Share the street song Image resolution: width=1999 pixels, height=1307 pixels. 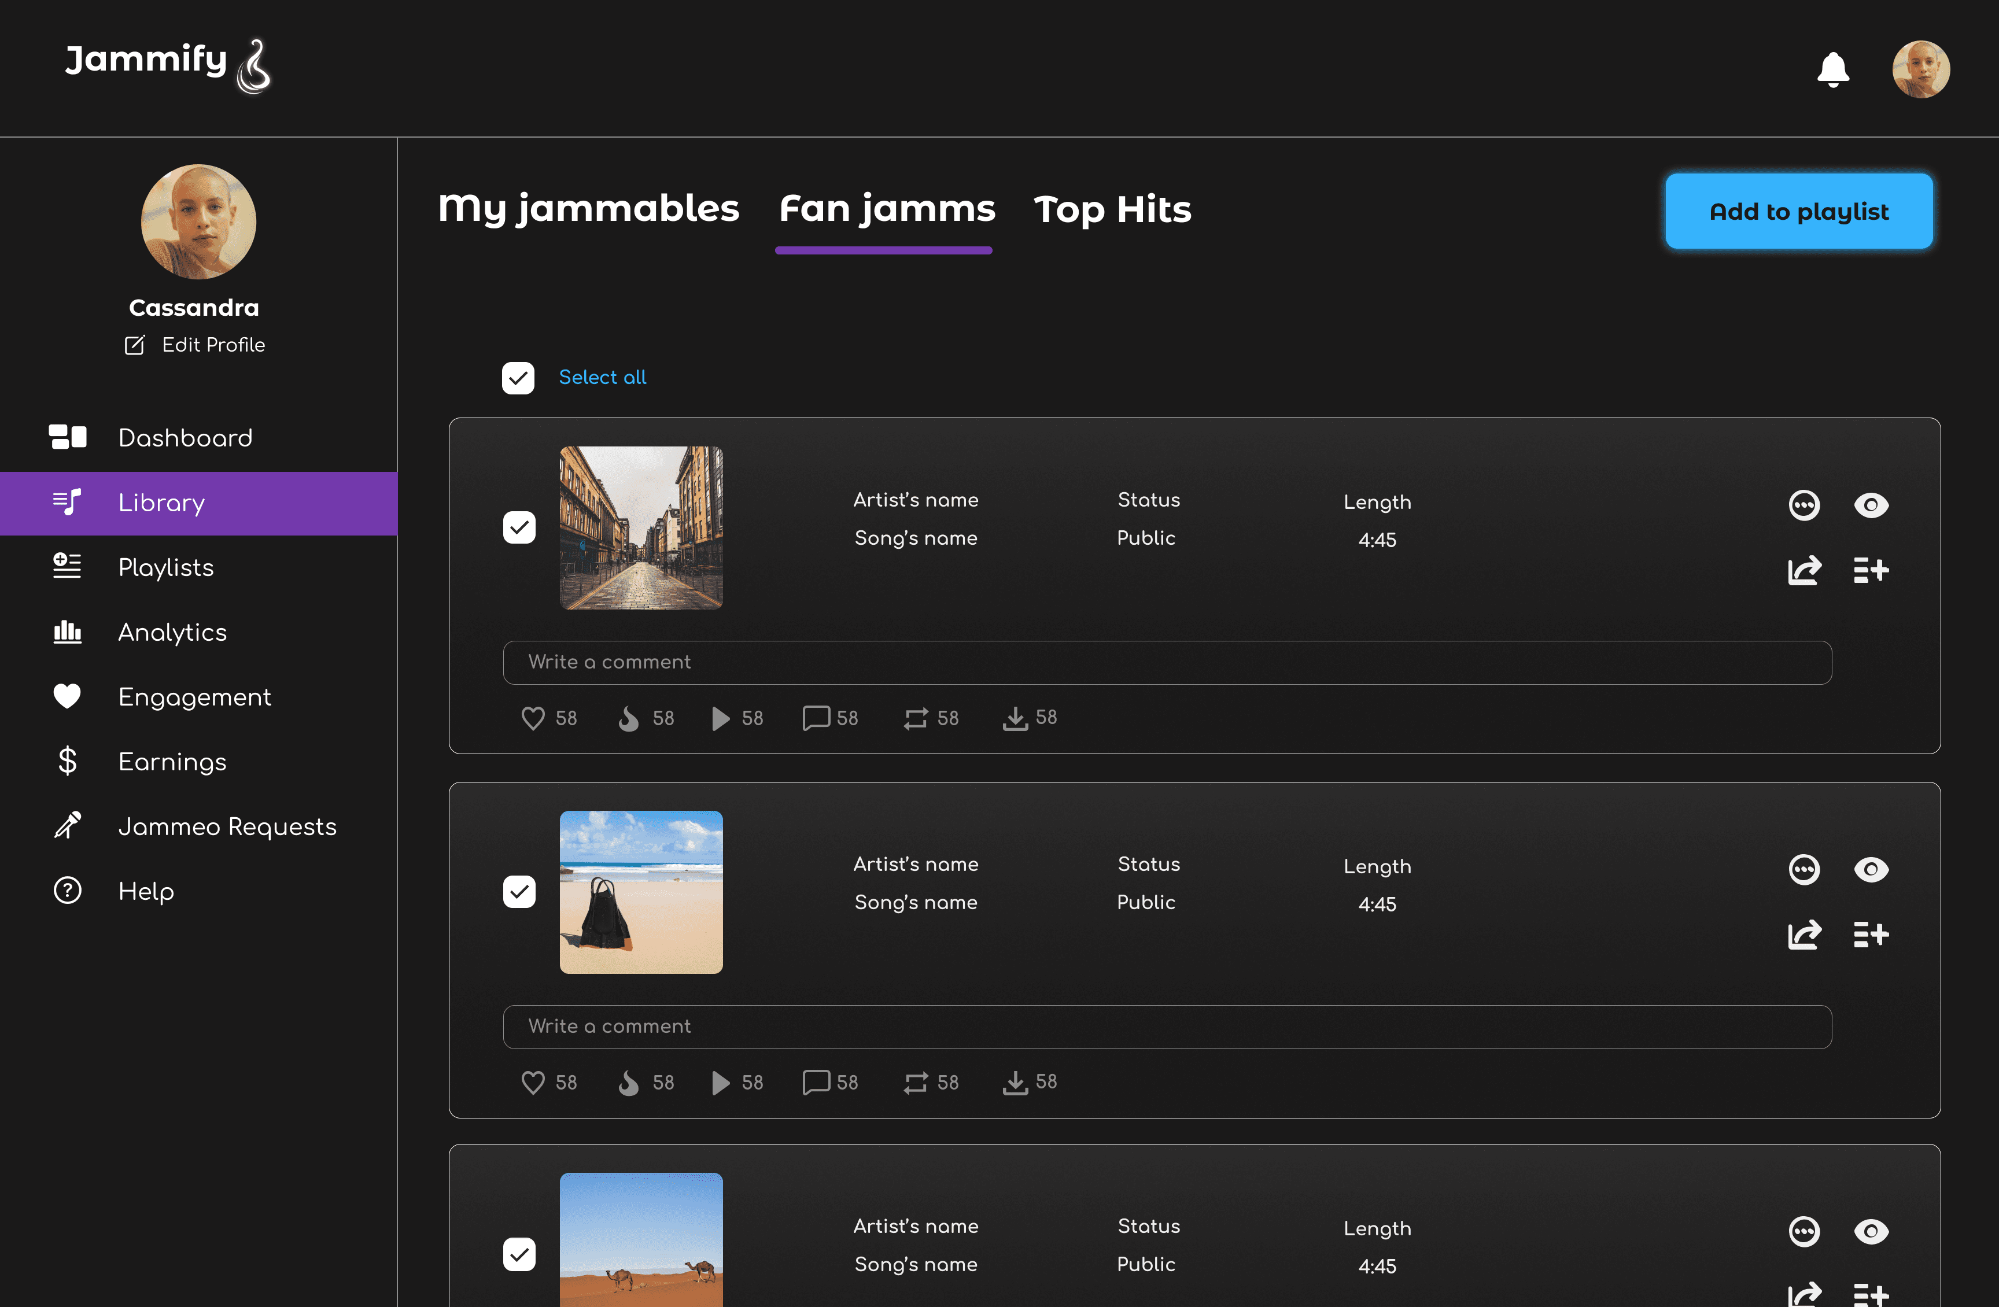(x=1804, y=570)
